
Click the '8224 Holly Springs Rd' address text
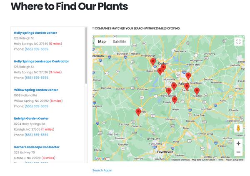pos(30,124)
